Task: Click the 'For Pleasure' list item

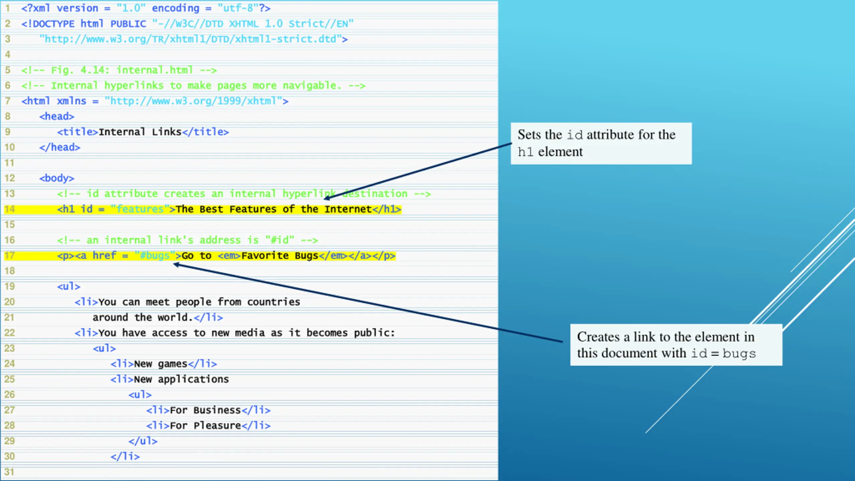Action: 208,426
